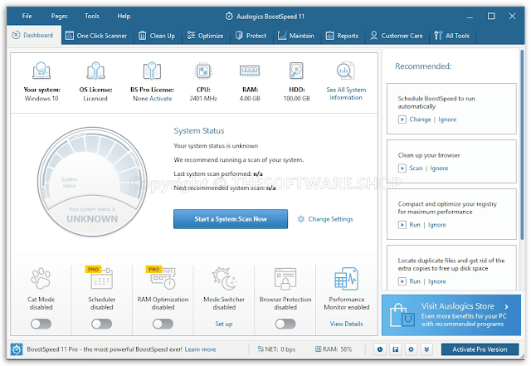Switch to the Protect tab
This screenshot has width=531, height=366.
[x=251, y=36]
